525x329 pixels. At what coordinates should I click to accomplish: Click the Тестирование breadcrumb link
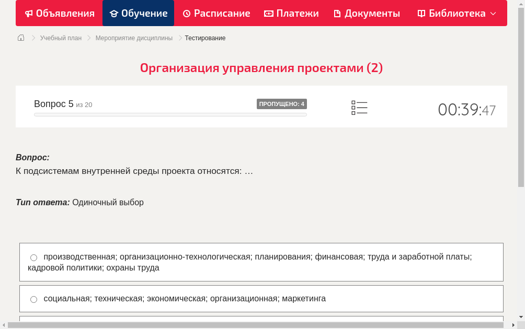tap(204, 38)
